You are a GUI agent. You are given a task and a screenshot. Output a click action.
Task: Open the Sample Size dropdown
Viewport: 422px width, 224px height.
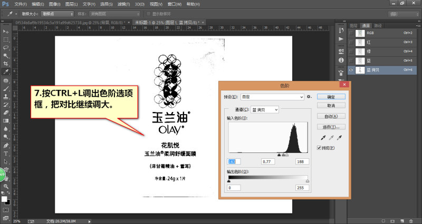57,14
